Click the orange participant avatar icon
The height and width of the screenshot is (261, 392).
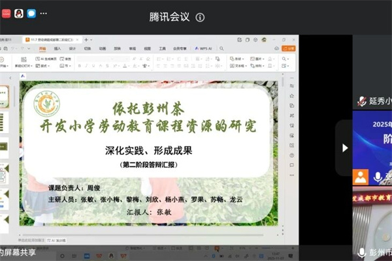(x=361, y=177)
